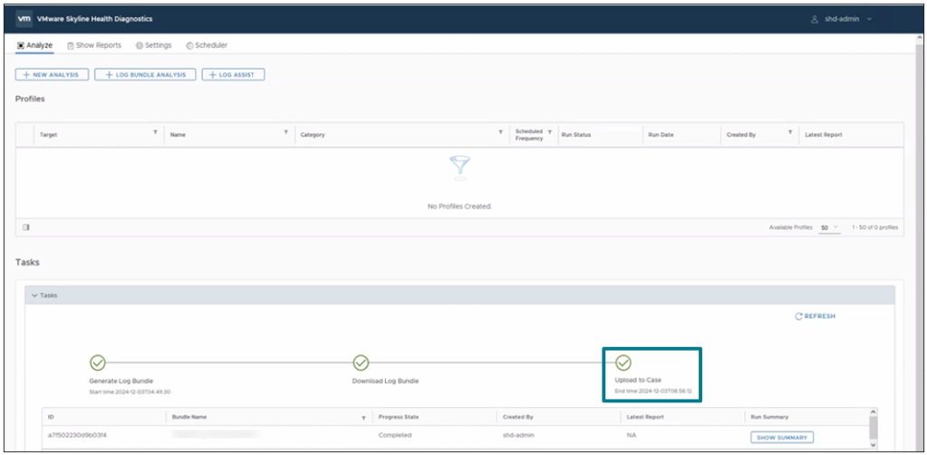Open the Available Profiles page size dropdown

click(829, 227)
